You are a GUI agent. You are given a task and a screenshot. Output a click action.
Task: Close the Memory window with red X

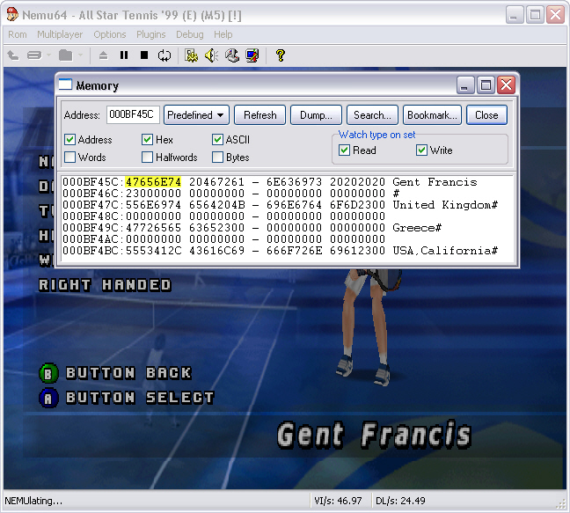[x=506, y=85]
